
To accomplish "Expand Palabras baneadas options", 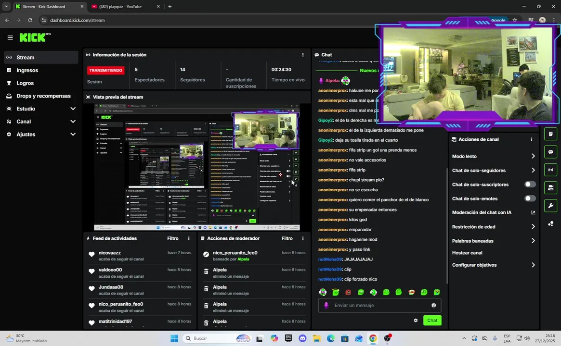I will click(x=494, y=241).
